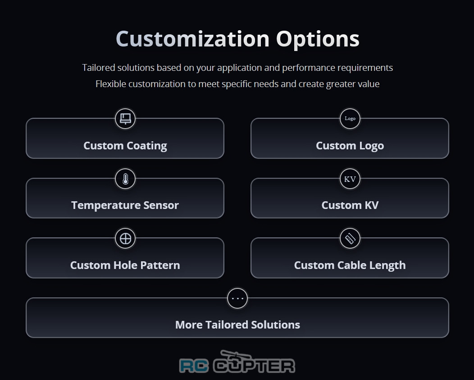Select the Custom Coating option card
Image resolution: width=474 pixels, height=380 pixels.
(x=125, y=146)
